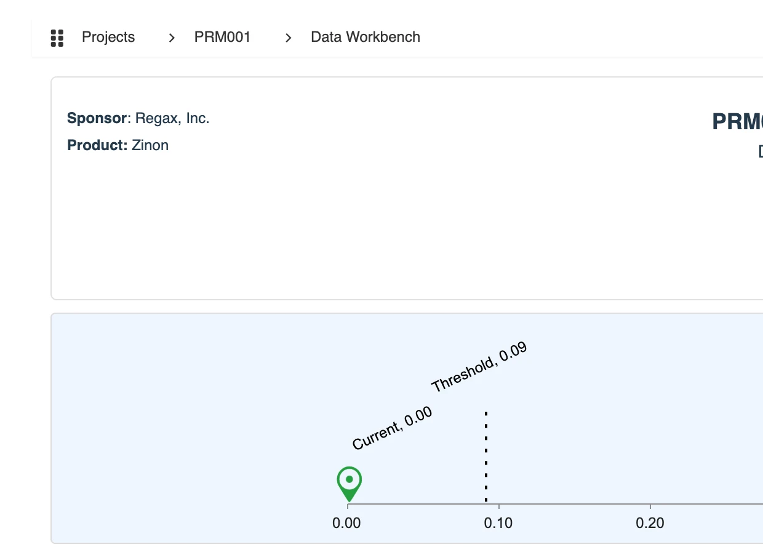Click the 0.10 axis tick label
The image size is (763, 560).
pyautogui.click(x=498, y=523)
